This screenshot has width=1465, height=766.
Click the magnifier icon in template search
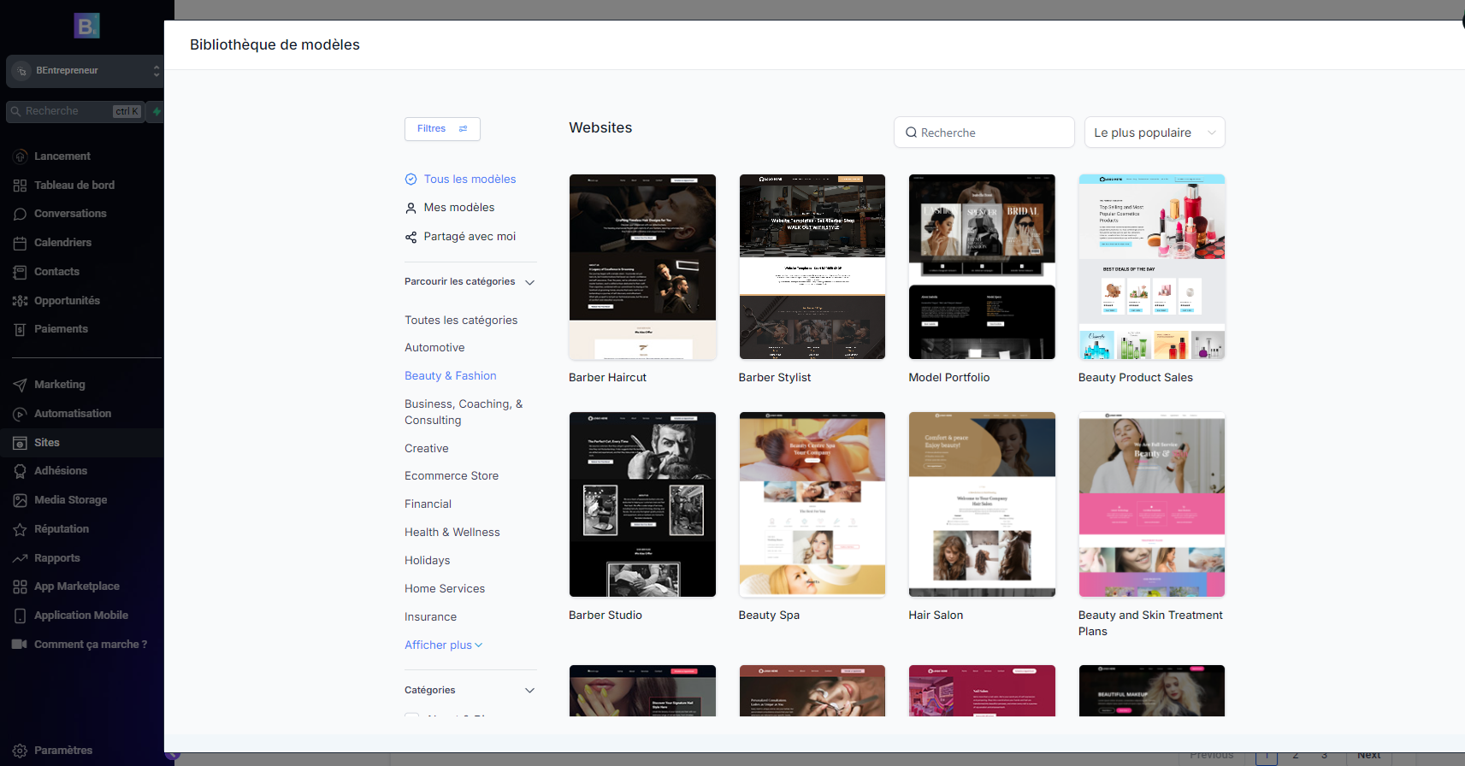[912, 133]
